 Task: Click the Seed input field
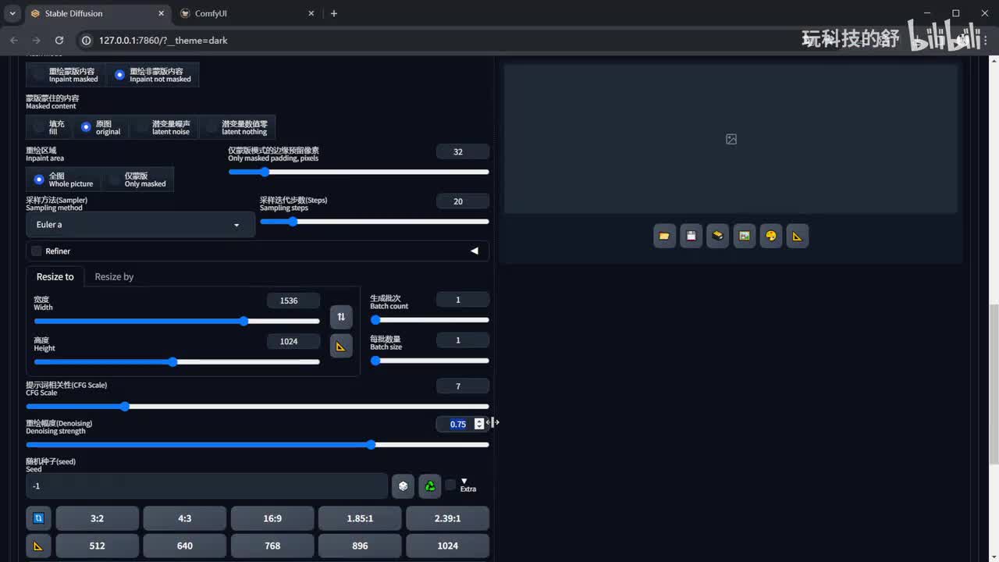[207, 486]
